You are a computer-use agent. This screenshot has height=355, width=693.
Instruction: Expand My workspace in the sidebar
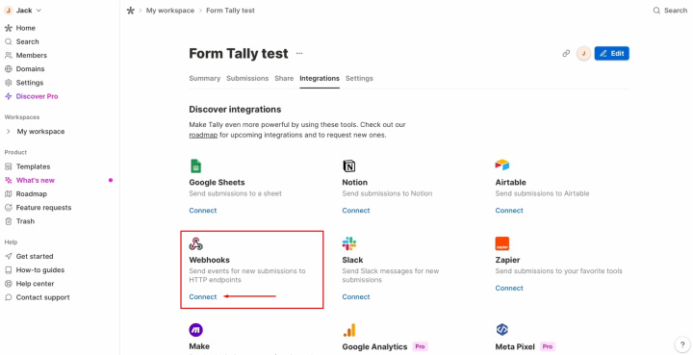click(x=9, y=132)
